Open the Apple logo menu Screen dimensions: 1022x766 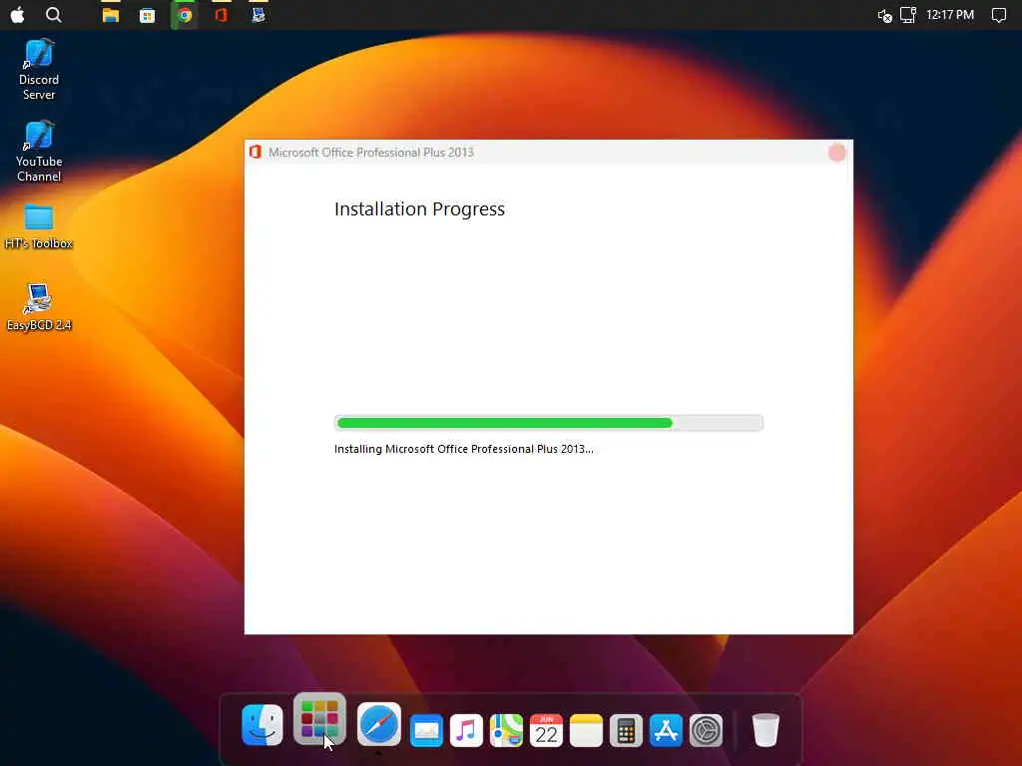[18, 14]
